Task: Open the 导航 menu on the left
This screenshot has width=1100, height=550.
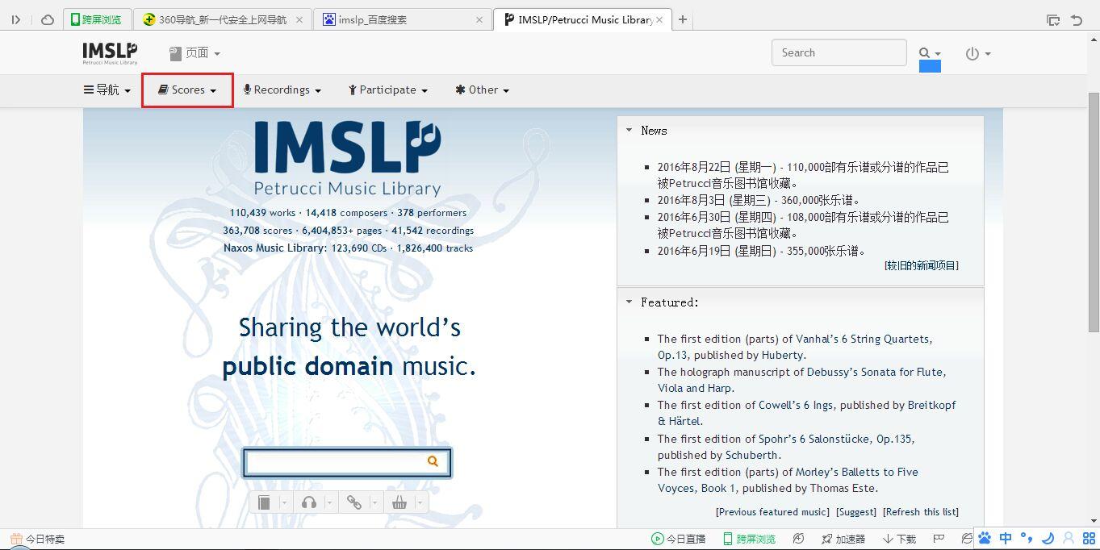Action: [x=107, y=90]
